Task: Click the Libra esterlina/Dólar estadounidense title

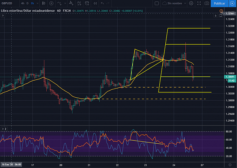Action: point(28,11)
